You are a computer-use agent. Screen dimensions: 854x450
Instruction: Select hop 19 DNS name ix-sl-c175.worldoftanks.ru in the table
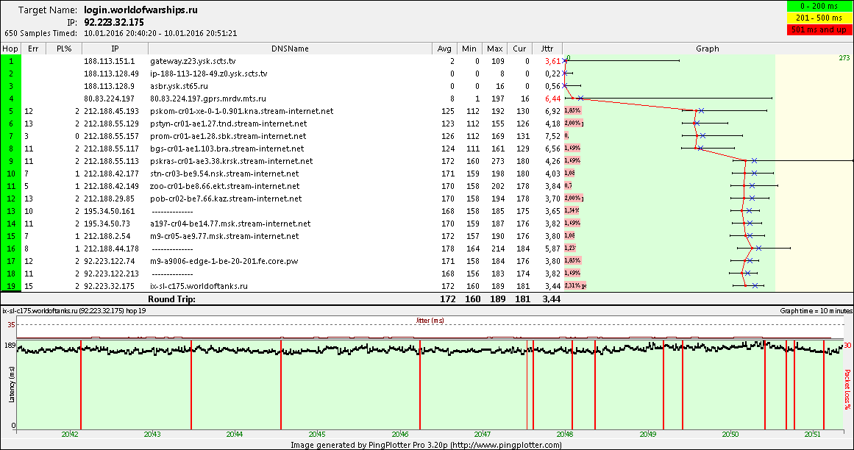[x=199, y=286]
